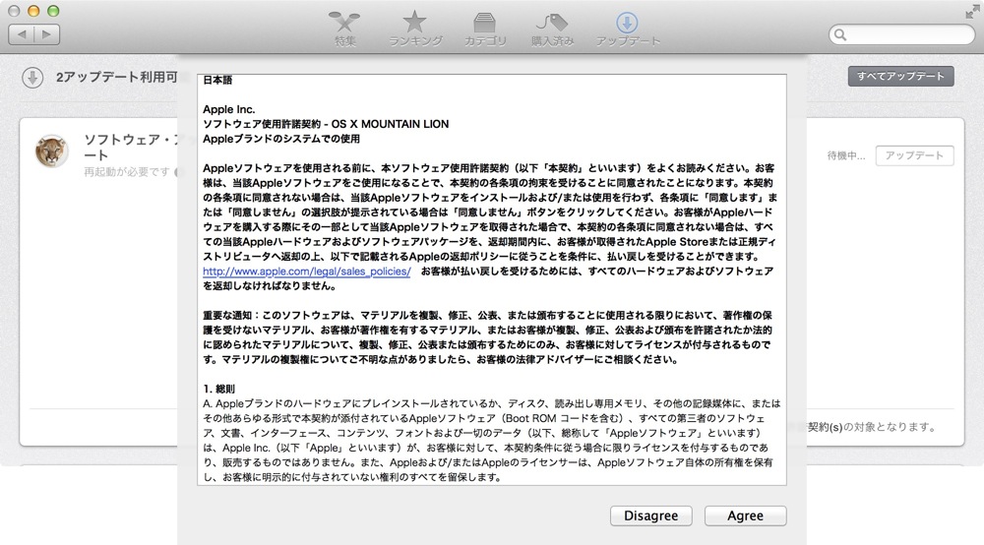Open the カテゴリ categories tab
This screenshot has height=545, width=984.
pos(484,29)
